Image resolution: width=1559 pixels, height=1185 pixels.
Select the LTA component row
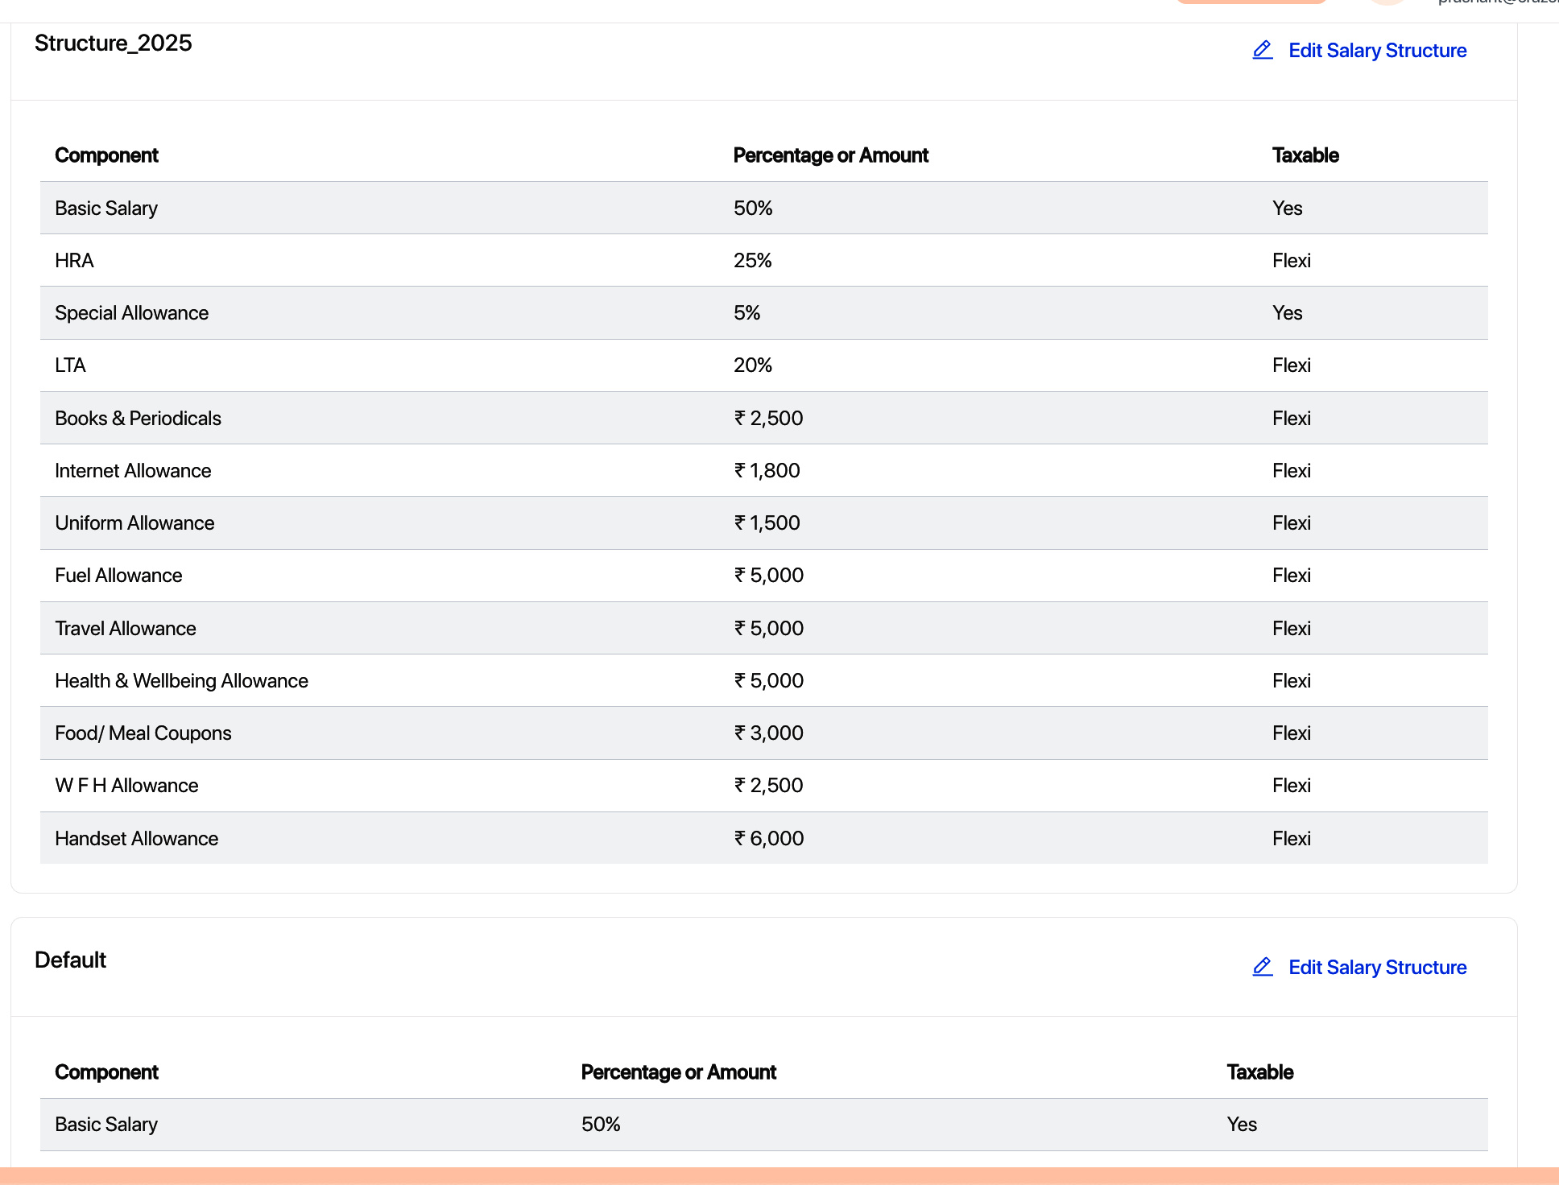[71, 365]
